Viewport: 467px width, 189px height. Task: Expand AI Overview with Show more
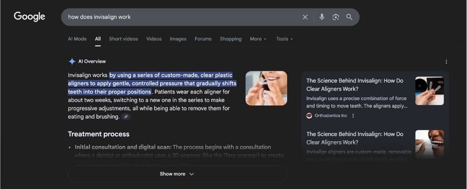(x=177, y=174)
